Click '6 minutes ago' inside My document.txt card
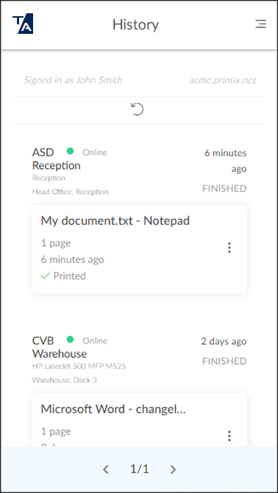This screenshot has height=493, width=278. coord(73,259)
